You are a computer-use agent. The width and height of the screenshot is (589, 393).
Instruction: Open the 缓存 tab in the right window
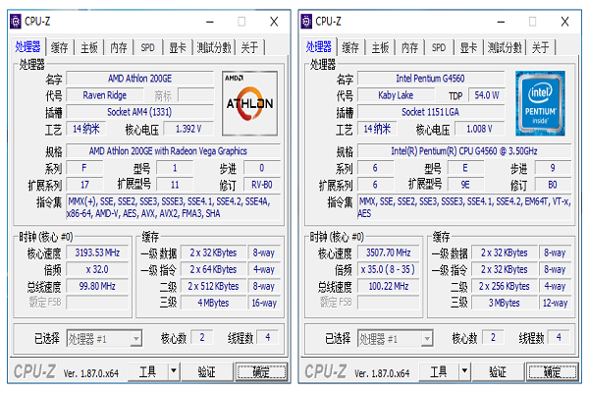click(x=350, y=47)
